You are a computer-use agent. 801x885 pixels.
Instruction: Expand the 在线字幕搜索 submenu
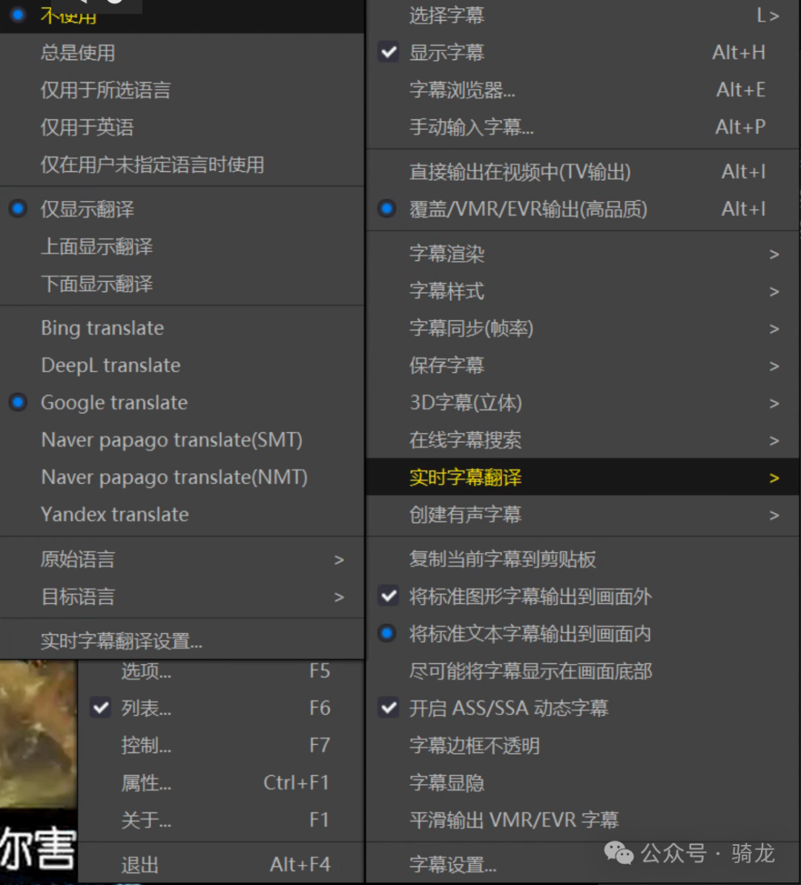464,440
